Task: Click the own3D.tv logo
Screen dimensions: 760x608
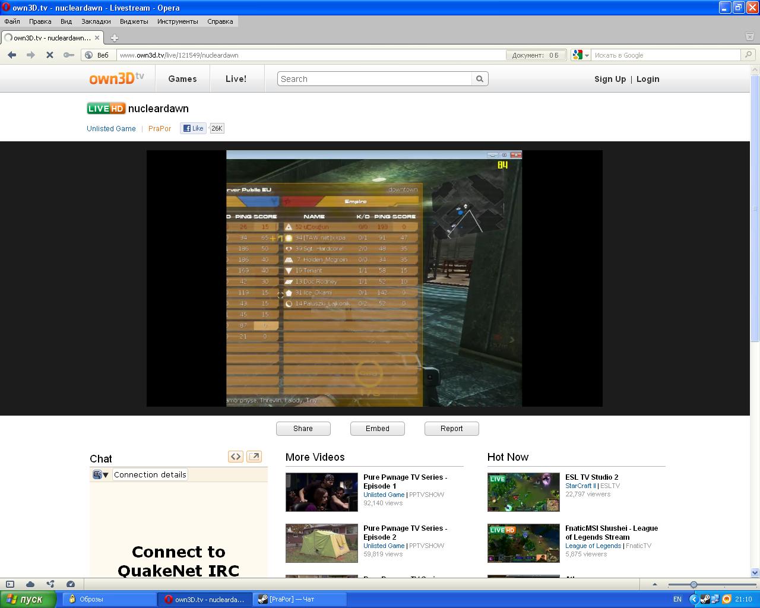Action: tap(117, 78)
